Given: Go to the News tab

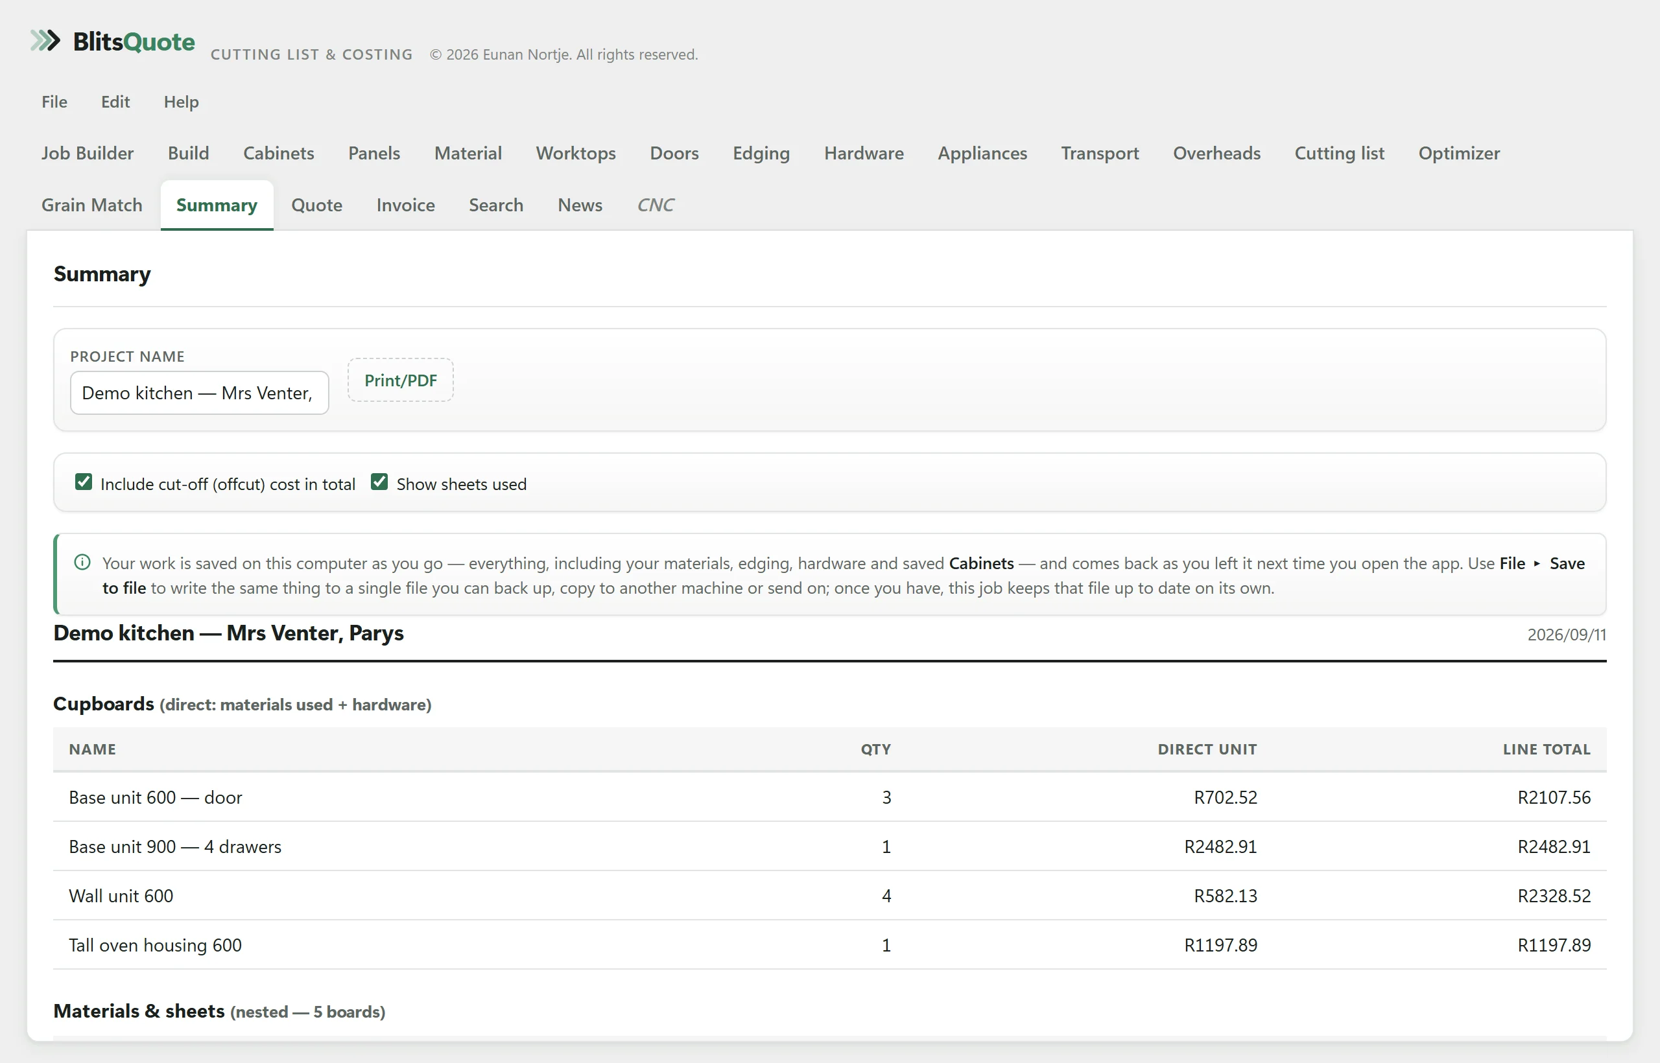Looking at the screenshot, I should tap(580, 205).
